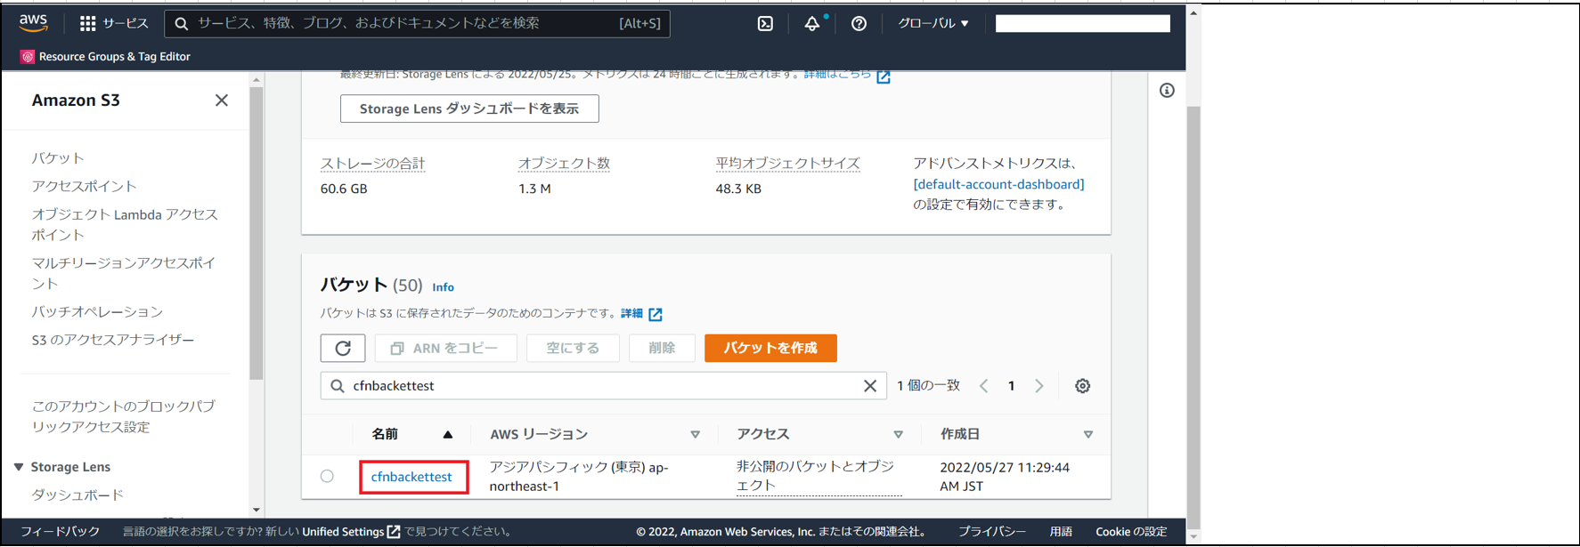
Task: Collapse the Storage Lens section
Action: pos(19,467)
